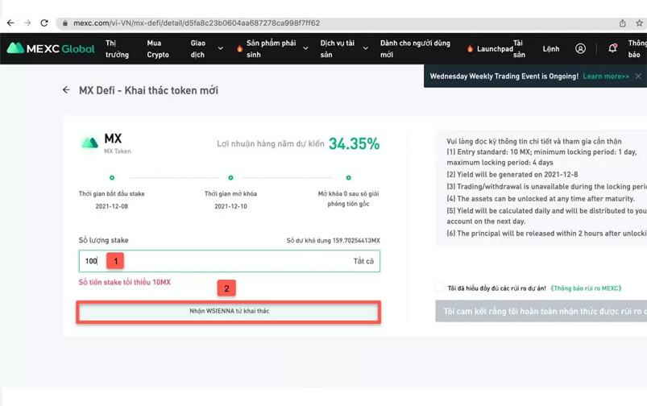
Task: Open the Thông báo menu
Action: pyautogui.click(x=637, y=48)
